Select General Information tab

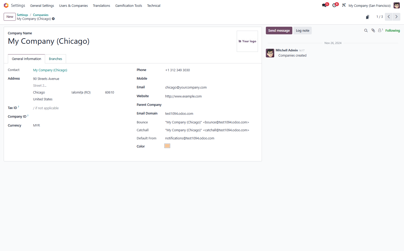(26, 59)
